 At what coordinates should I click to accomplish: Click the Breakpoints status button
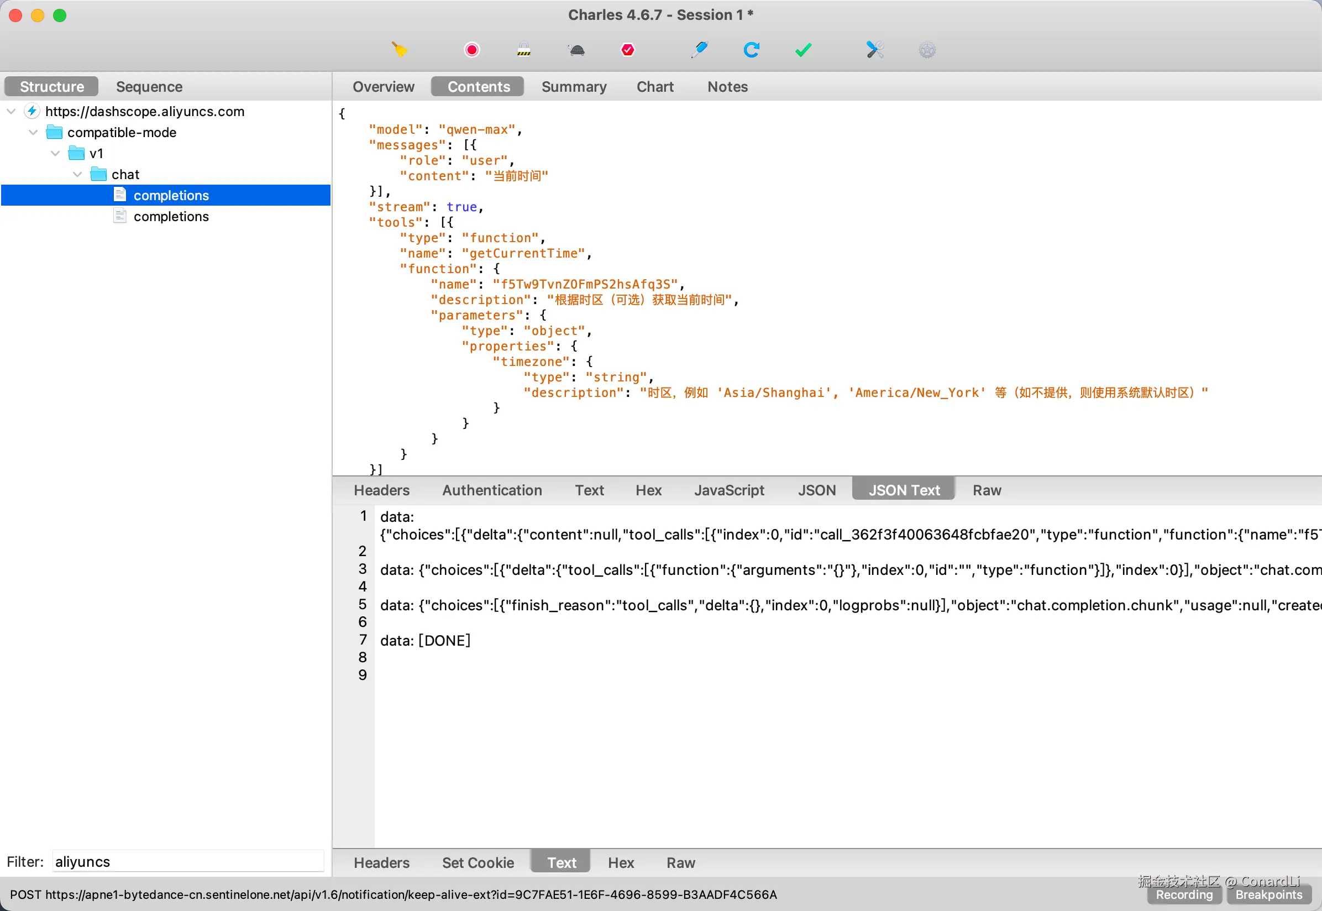(x=1268, y=894)
